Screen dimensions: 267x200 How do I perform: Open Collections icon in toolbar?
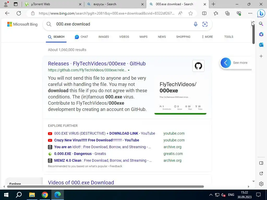(227, 13)
